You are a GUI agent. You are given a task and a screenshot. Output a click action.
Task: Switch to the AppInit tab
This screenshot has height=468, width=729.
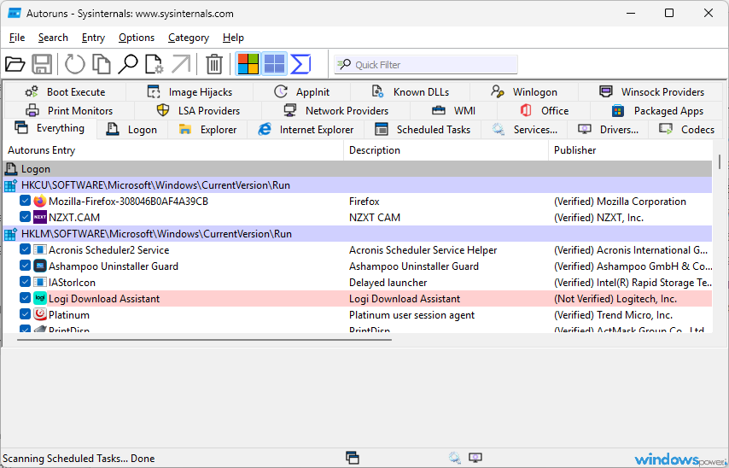click(301, 91)
